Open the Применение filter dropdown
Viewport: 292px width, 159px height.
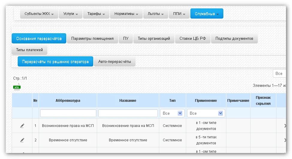click(x=206, y=113)
